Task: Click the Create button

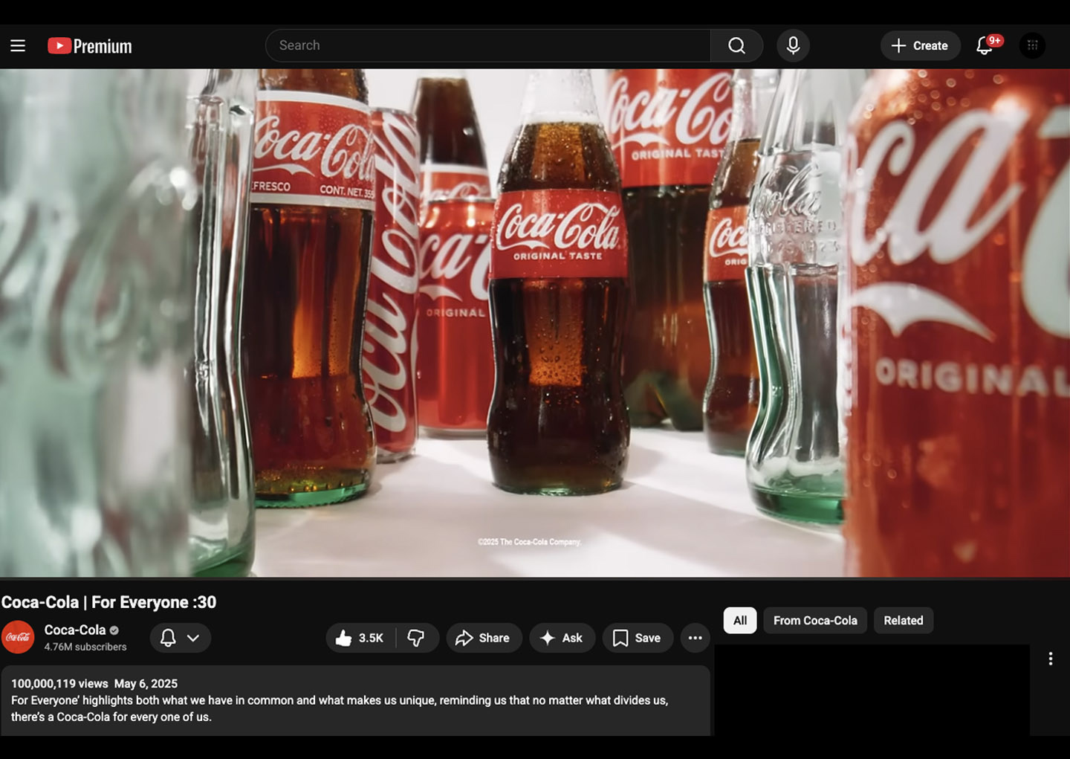Action: 919,46
